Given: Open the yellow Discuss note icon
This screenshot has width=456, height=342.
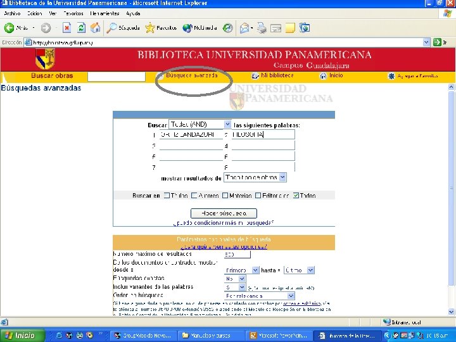Looking at the screenshot, I should pos(290,28).
